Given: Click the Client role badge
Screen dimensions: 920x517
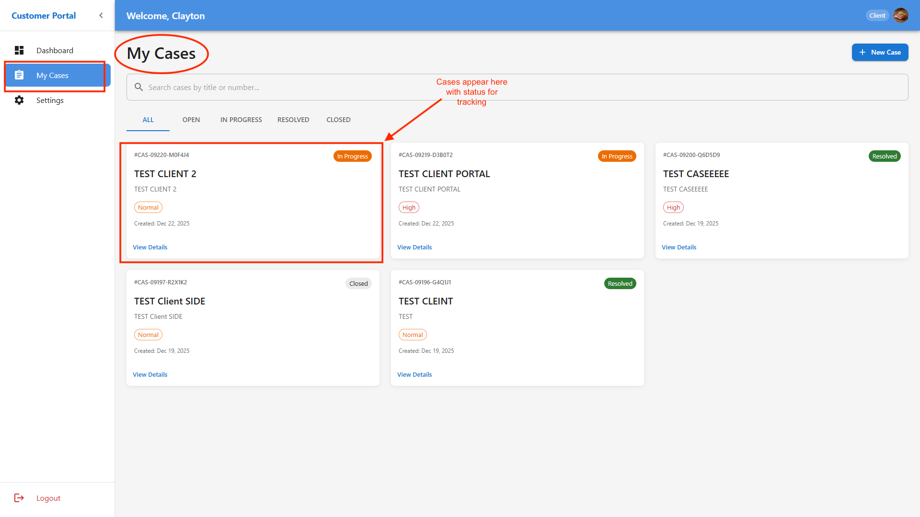Looking at the screenshot, I should [877, 15].
